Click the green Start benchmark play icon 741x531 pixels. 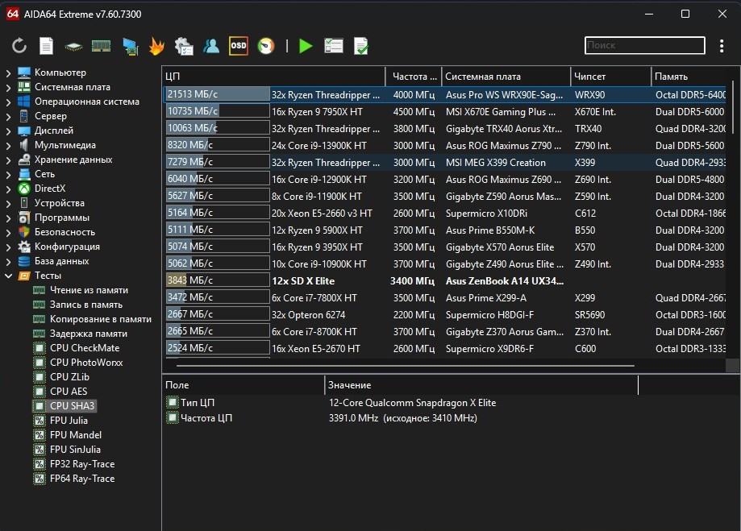coord(306,47)
